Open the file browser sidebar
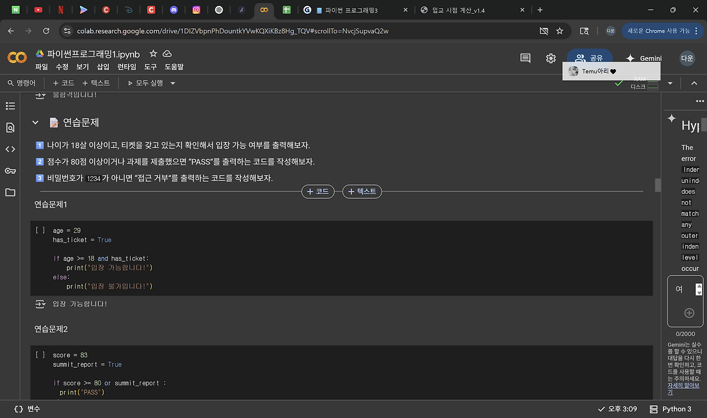Viewport: 707px width, 418px height. (10, 193)
